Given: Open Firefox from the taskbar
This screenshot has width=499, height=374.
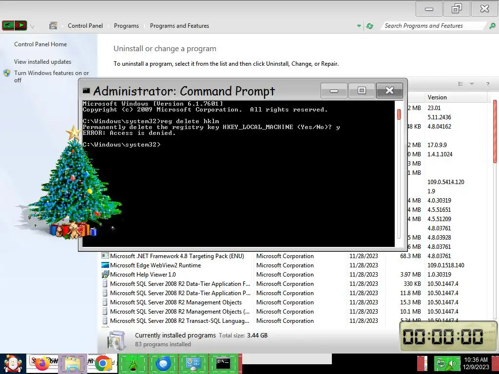Looking at the screenshot, I should click(x=42, y=364).
